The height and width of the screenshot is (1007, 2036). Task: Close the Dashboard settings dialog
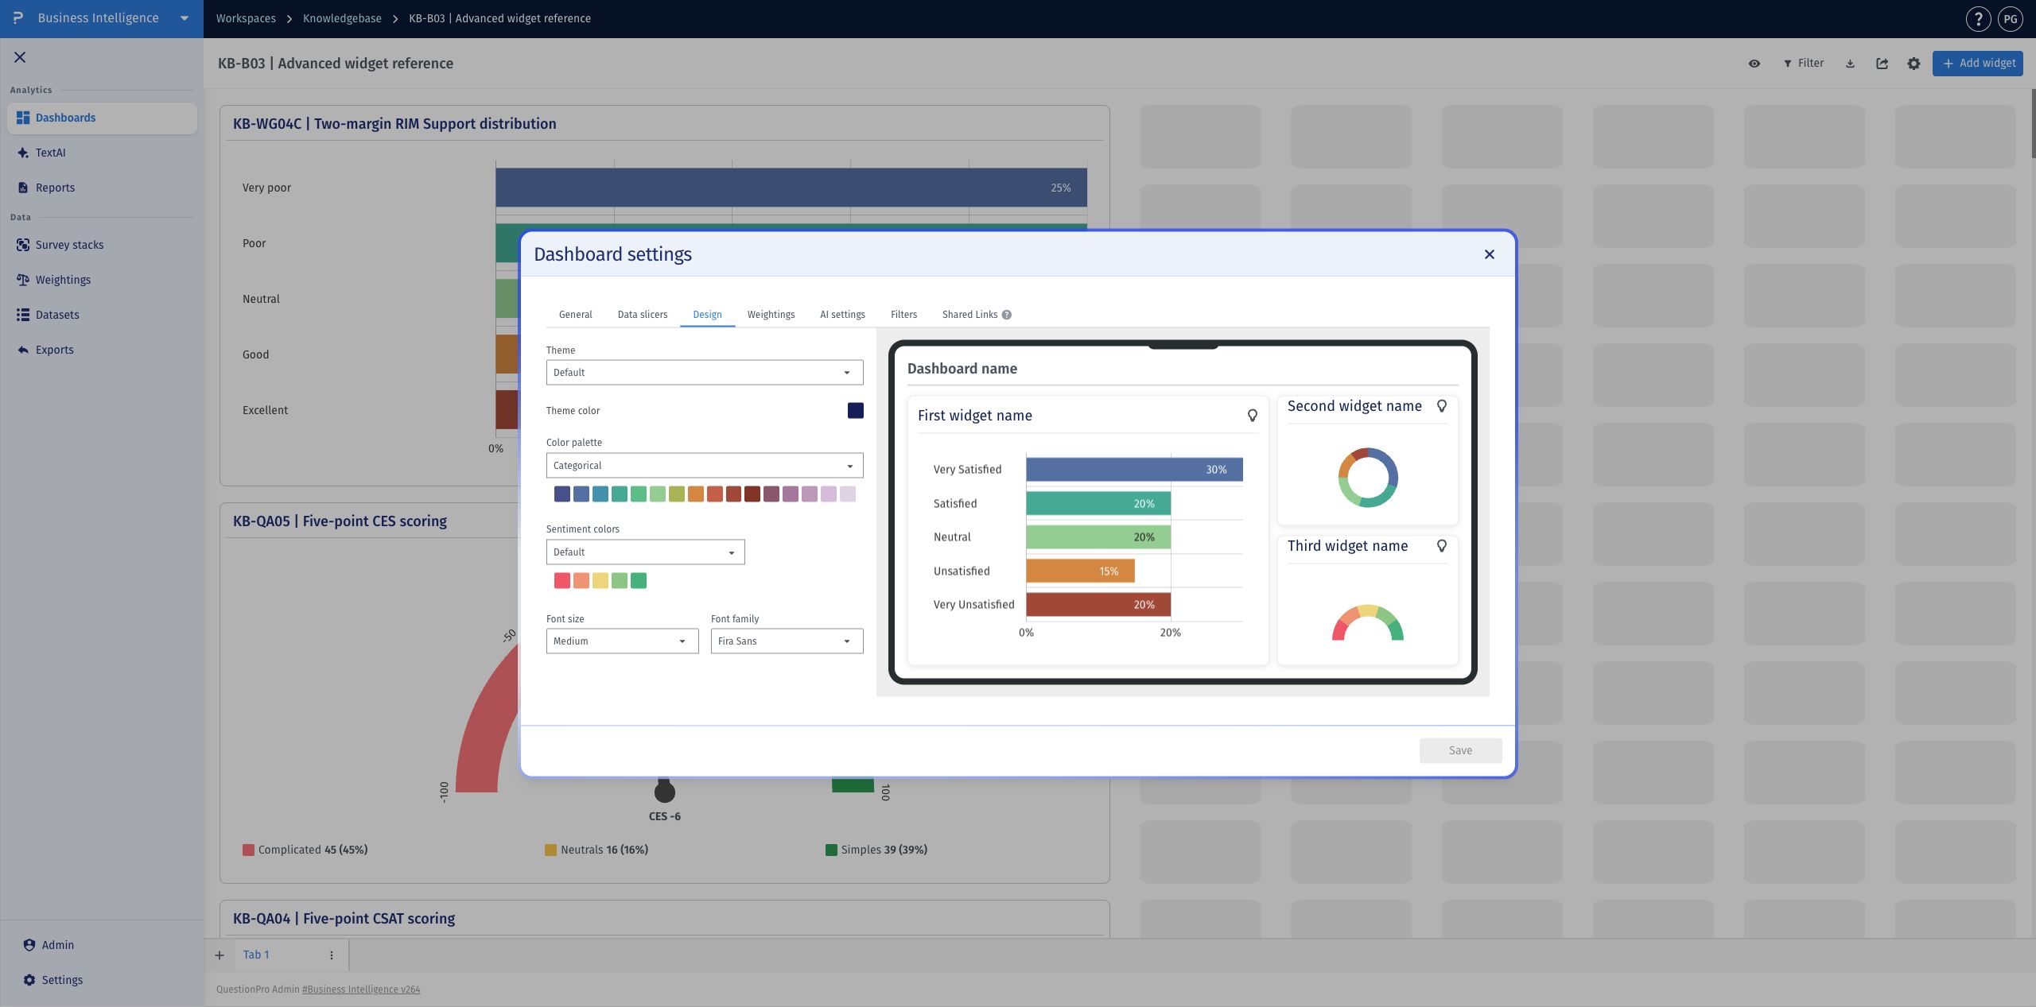[1489, 254]
